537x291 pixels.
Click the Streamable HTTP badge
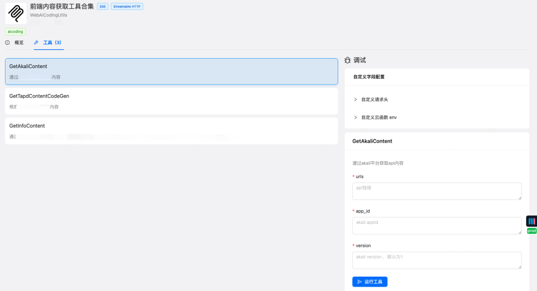127,6
